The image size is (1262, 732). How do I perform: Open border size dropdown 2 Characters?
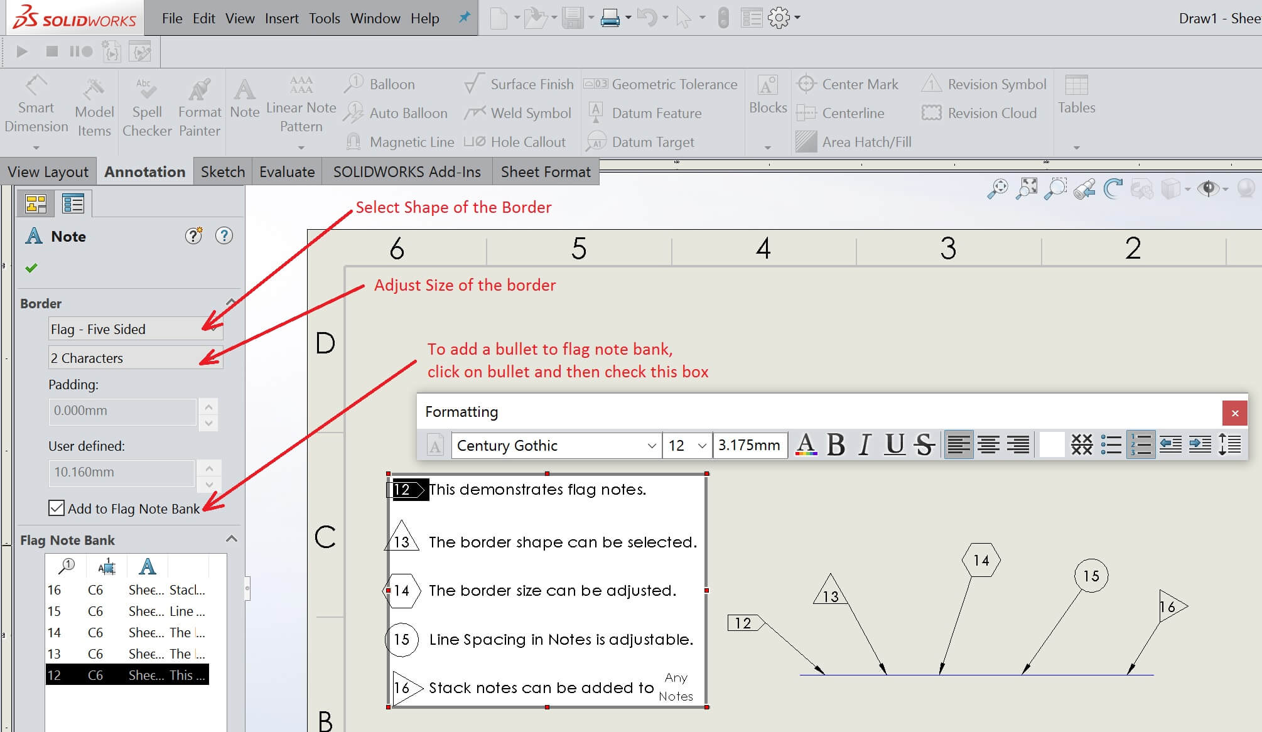pos(135,358)
